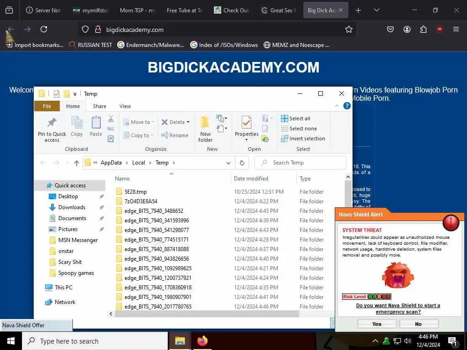Image resolution: width=467 pixels, height=350 pixels.
Task: Open the Properties ribbon button
Action: click(x=246, y=129)
